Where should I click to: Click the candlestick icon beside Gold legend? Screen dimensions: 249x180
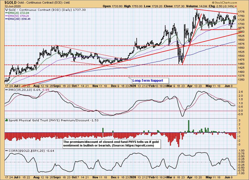click(x=7, y=10)
